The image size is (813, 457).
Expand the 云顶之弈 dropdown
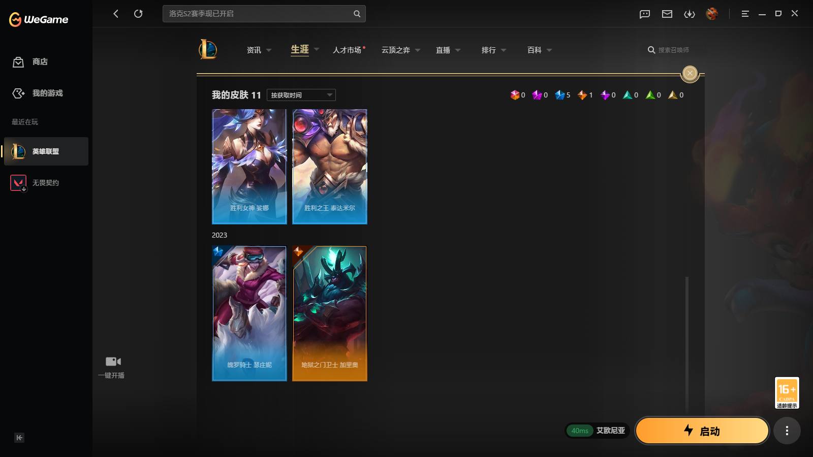tap(418, 50)
